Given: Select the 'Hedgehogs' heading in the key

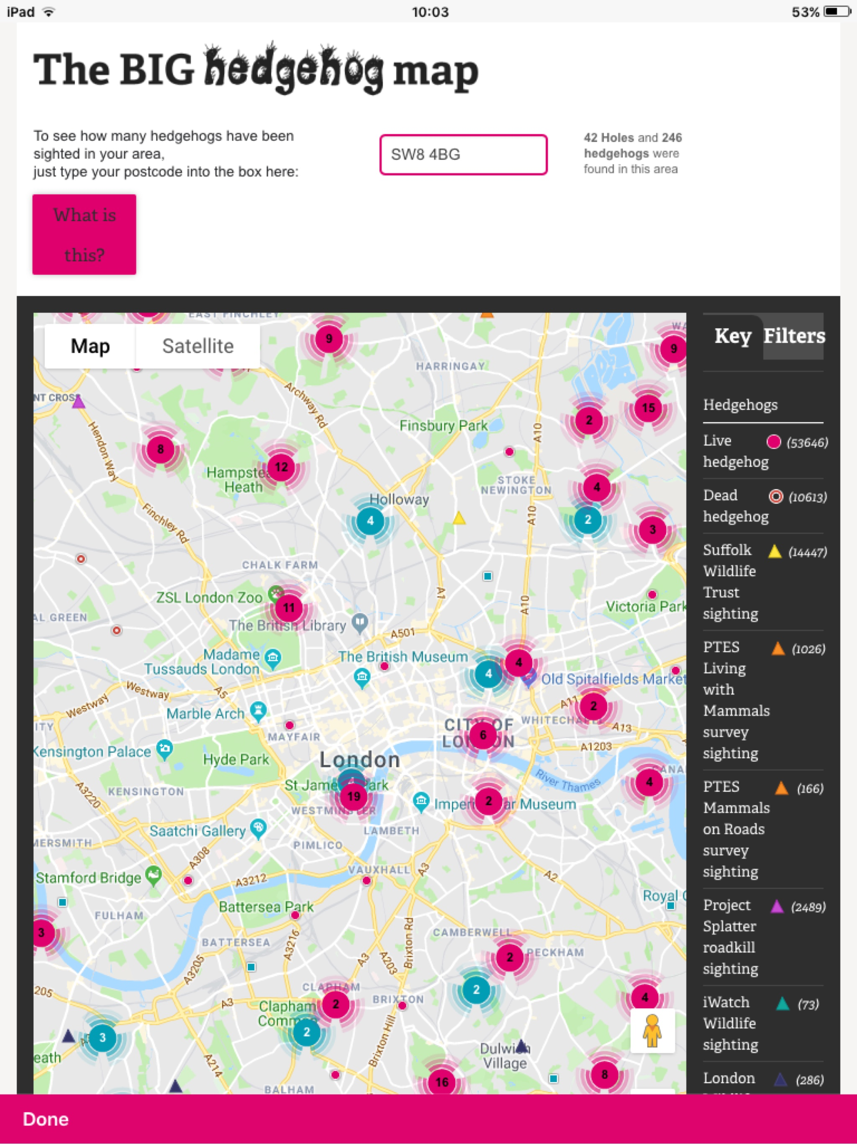Looking at the screenshot, I should 740,405.
